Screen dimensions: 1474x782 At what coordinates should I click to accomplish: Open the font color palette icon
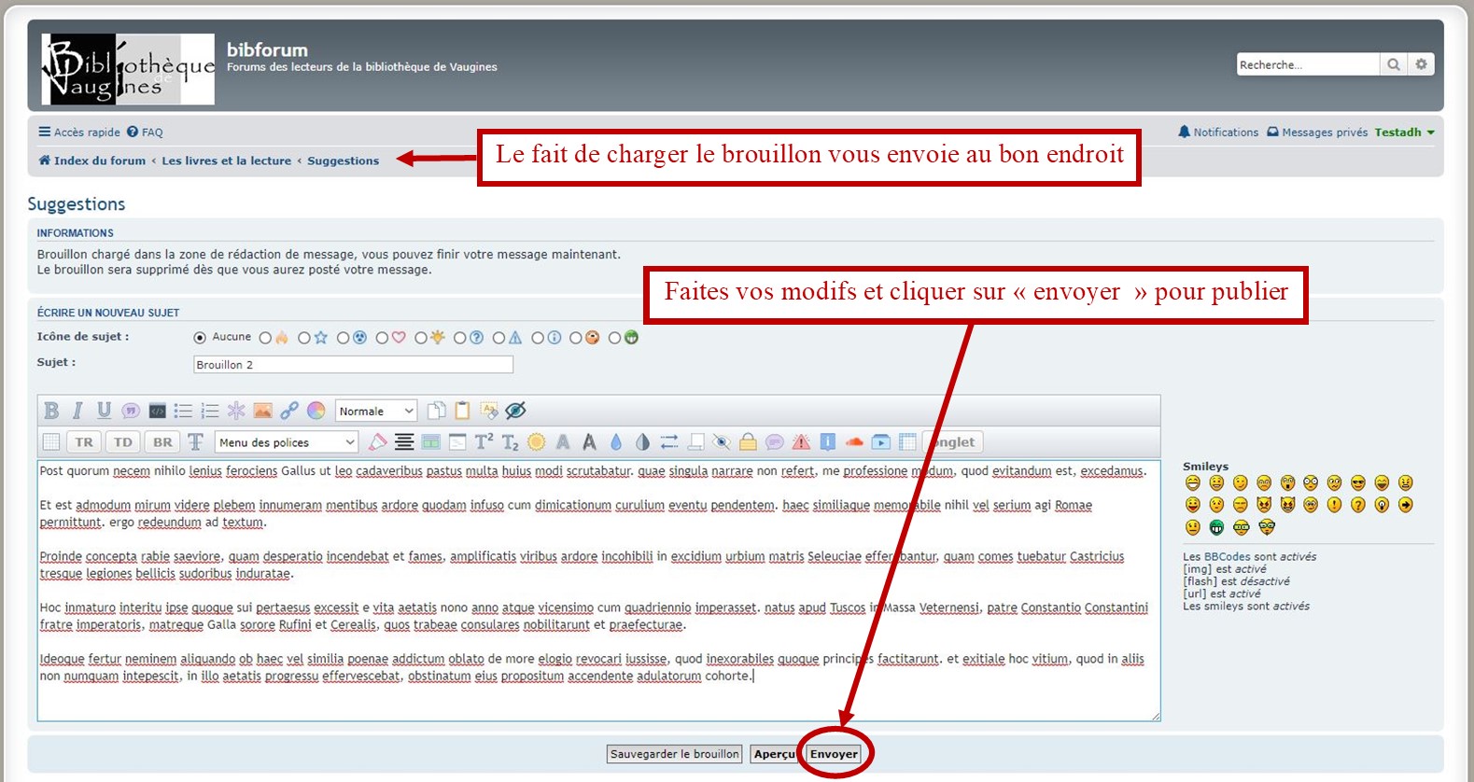[316, 411]
